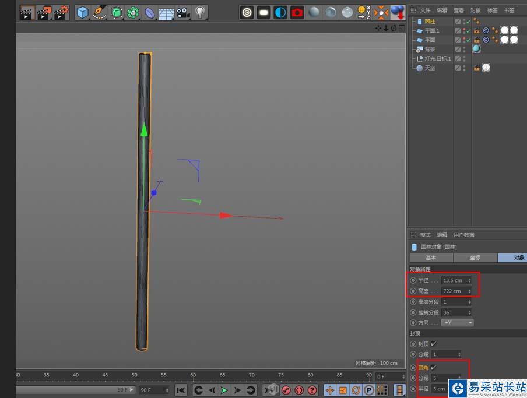This screenshot has width=527, height=398.
Task: Open the 文件 menu in object manager
Action: pos(426,10)
